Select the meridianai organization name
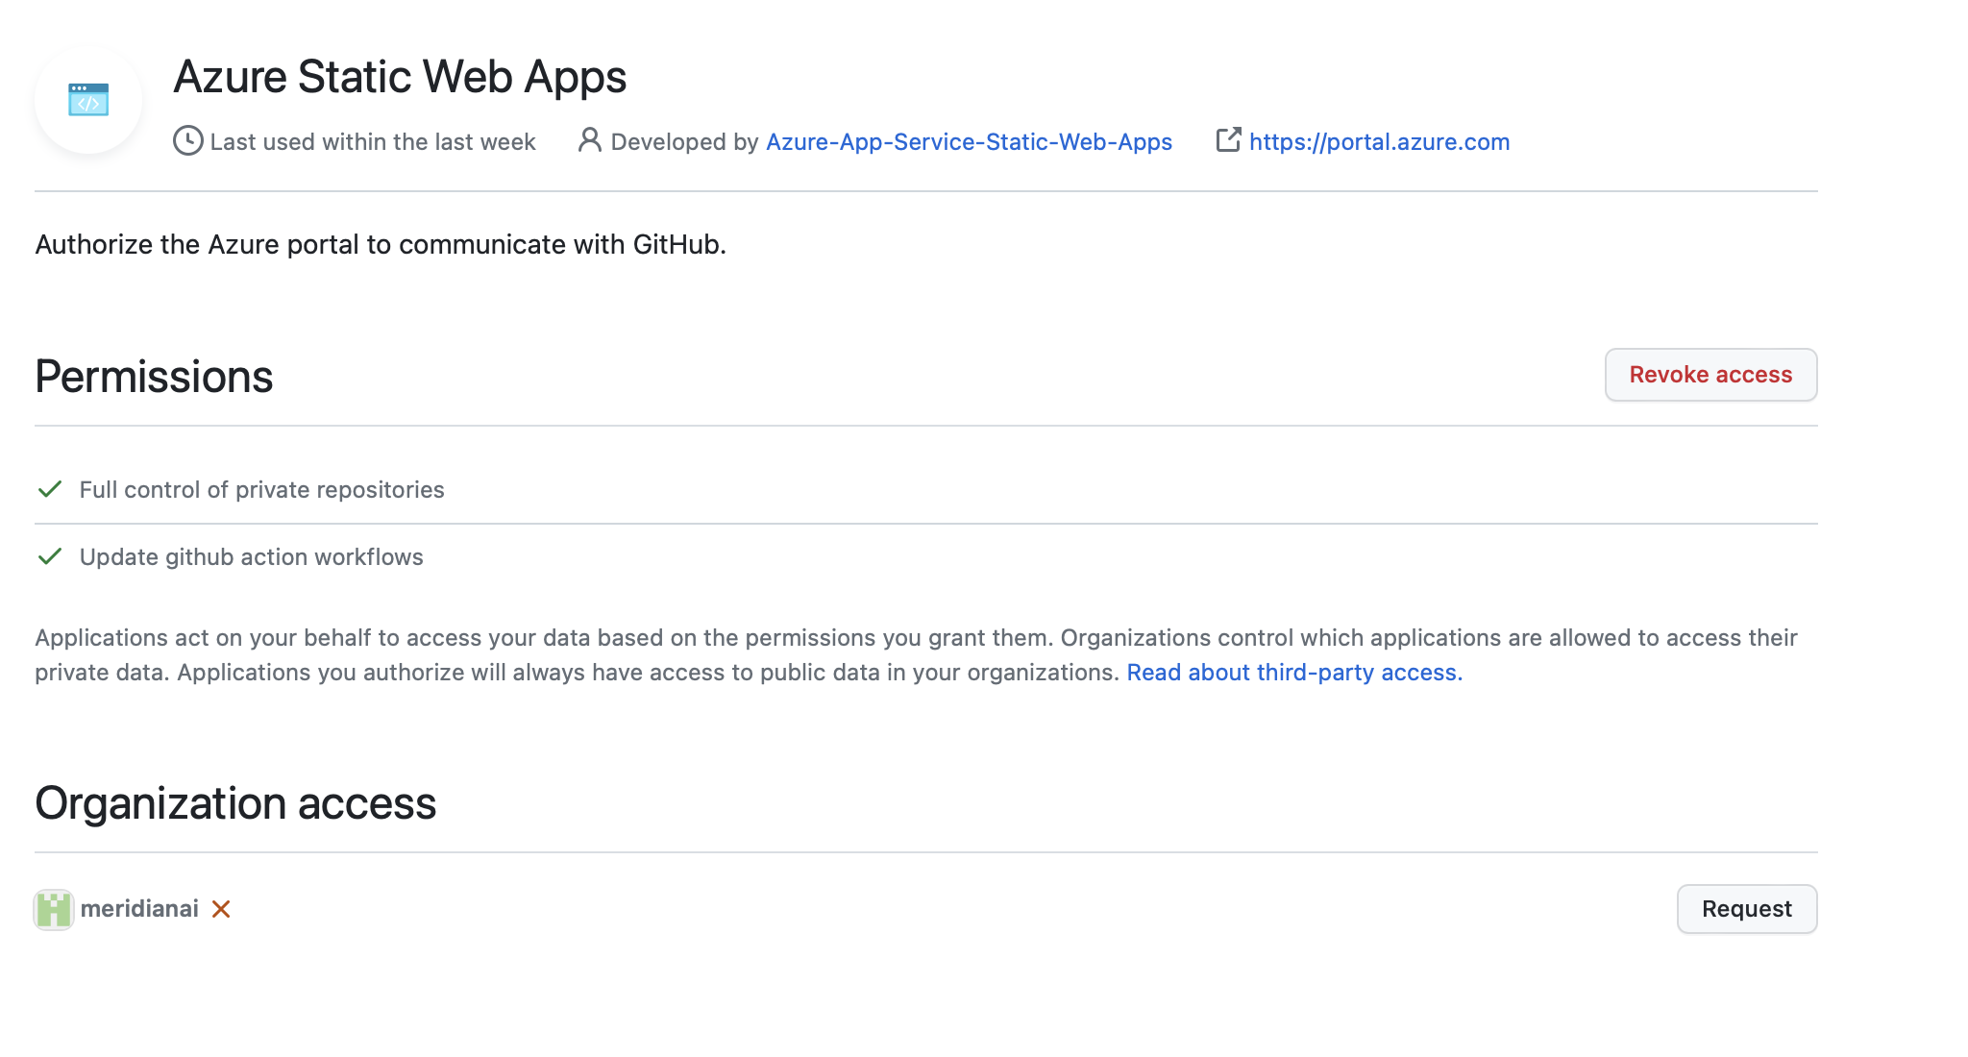 [140, 908]
